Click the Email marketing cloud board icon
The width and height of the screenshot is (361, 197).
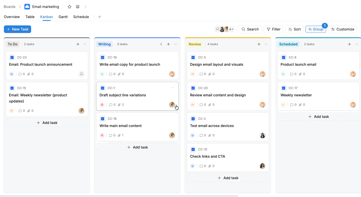click(27, 7)
